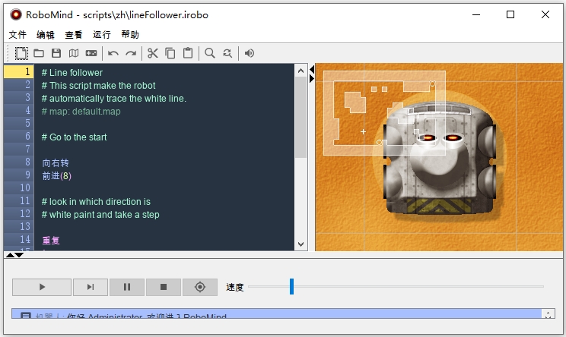Screen dimensions: 566x337
Task: Click editor scrollbar down arrow
Action: click(x=301, y=244)
